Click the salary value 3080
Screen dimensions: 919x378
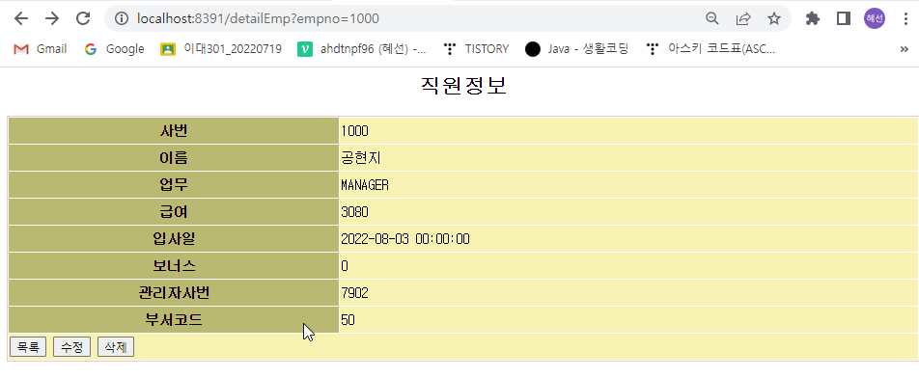354,212
